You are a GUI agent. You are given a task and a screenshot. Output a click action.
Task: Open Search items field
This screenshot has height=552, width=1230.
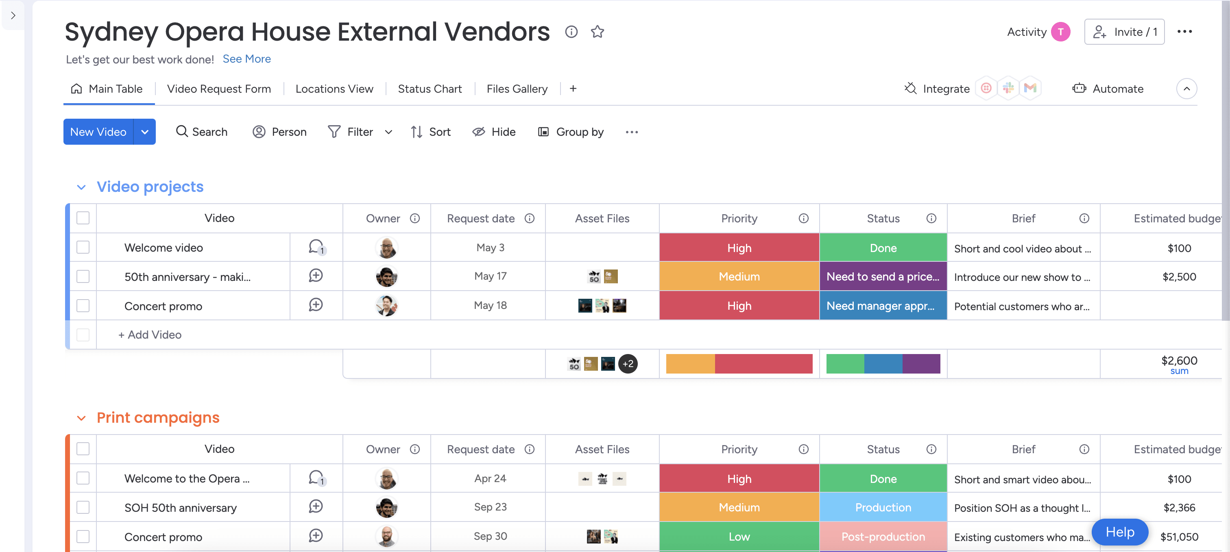(x=201, y=132)
